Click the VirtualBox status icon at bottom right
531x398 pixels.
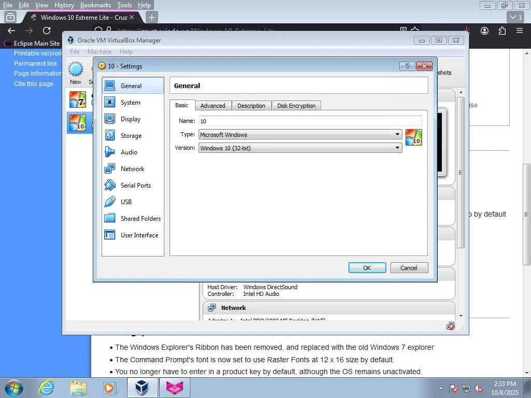click(x=451, y=326)
